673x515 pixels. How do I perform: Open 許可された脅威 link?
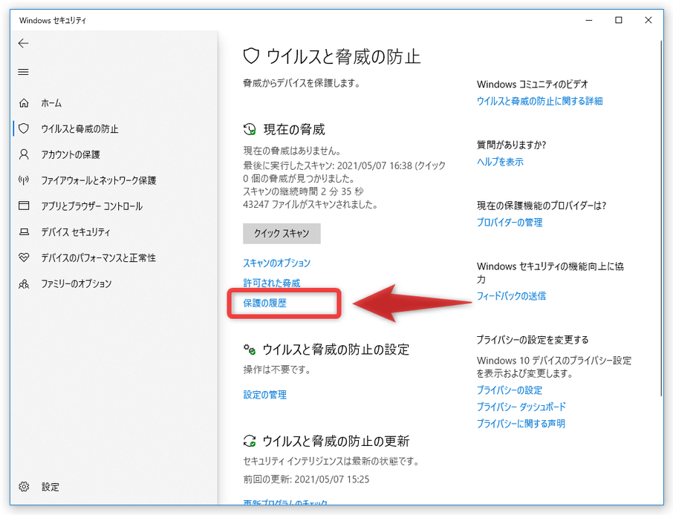pyautogui.click(x=272, y=283)
